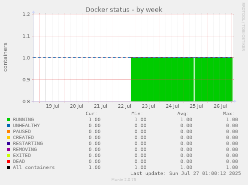The height and width of the screenshot is (185, 248).
Task: Click the lime EXITED legend swatch
Action: tap(8, 156)
